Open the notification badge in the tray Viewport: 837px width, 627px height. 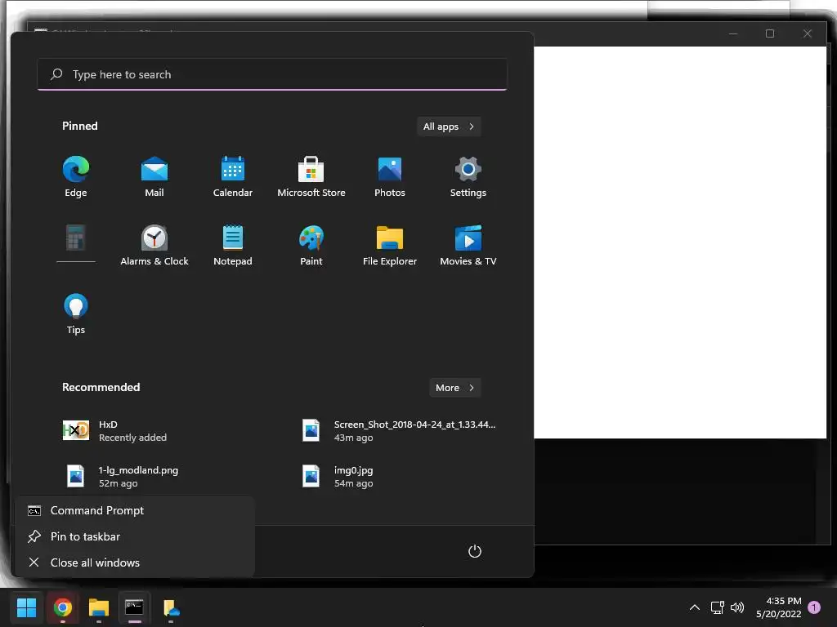(x=814, y=607)
